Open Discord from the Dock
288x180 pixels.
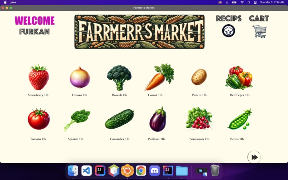tap(154, 171)
